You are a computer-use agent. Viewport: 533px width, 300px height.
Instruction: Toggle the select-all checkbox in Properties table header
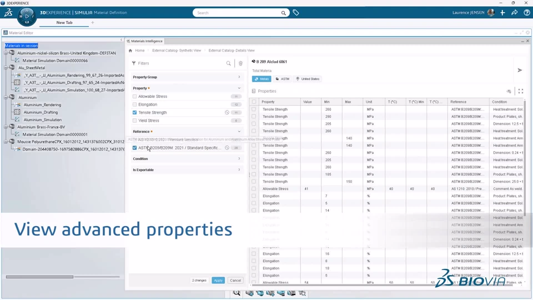254,102
